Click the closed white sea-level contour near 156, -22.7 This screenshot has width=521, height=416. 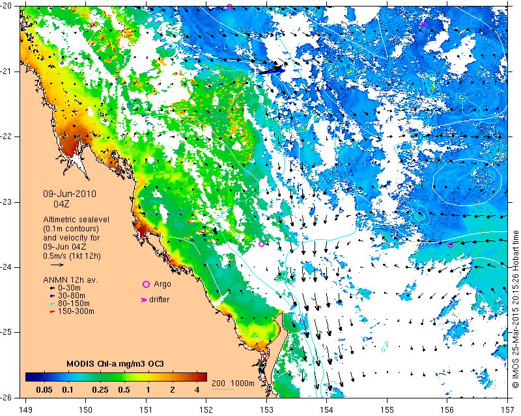(x=467, y=183)
